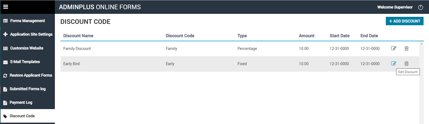
Task: Delete the Family Discount row
Action: click(x=406, y=48)
